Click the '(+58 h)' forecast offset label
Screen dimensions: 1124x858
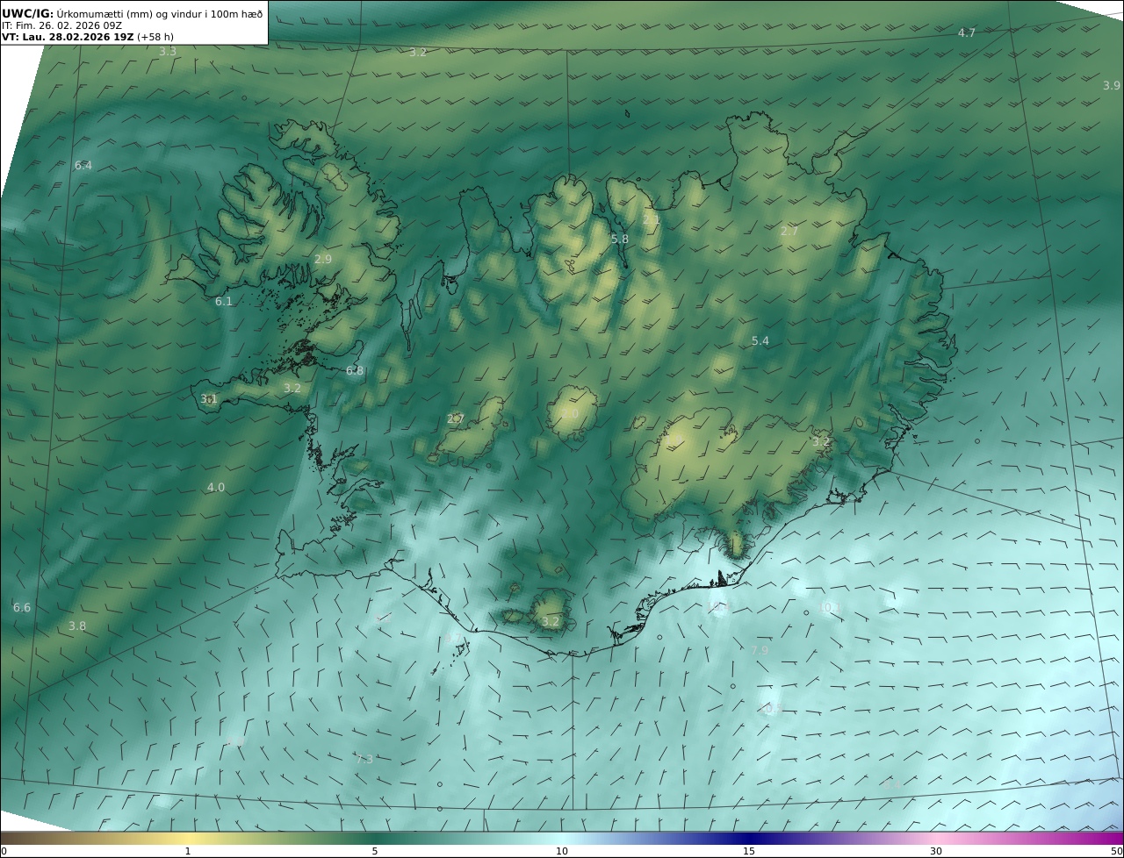[155, 37]
